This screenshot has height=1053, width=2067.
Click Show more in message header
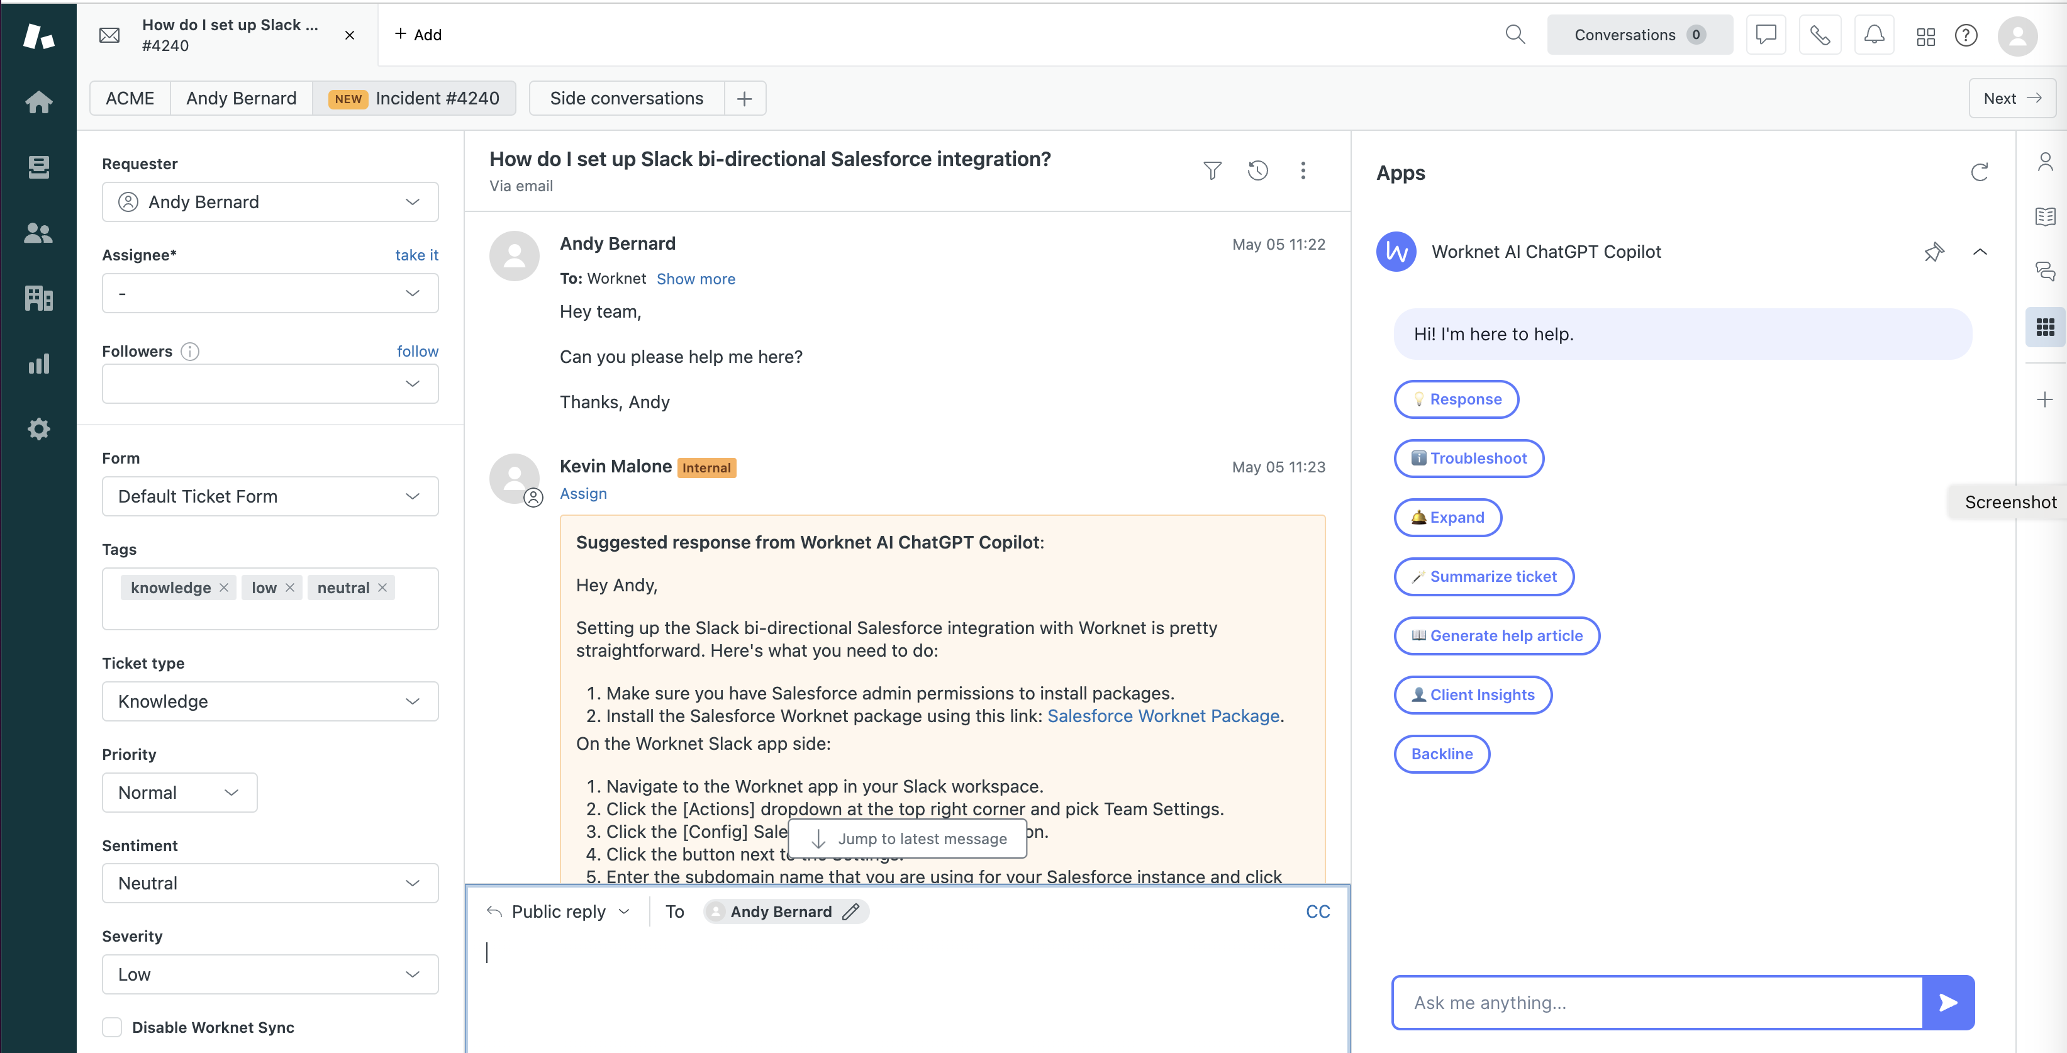696,279
